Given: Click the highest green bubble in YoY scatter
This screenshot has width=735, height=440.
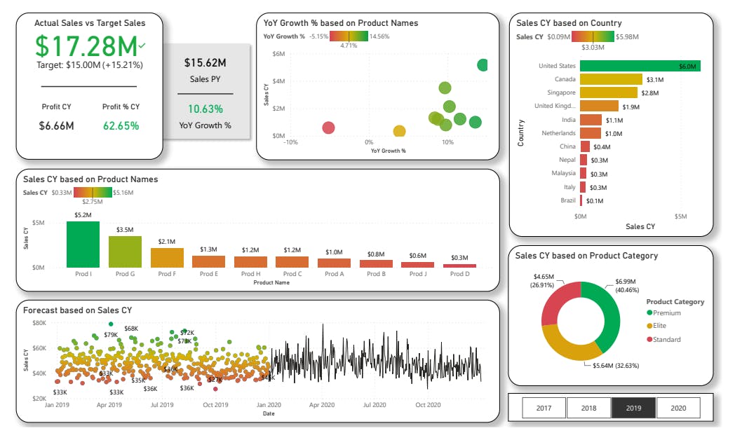Looking at the screenshot, I should pos(482,64).
